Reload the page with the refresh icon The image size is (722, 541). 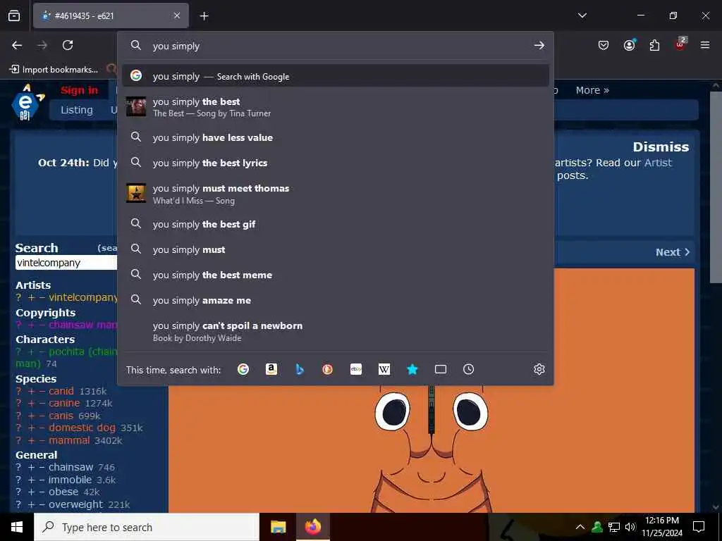tap(68, 45)
